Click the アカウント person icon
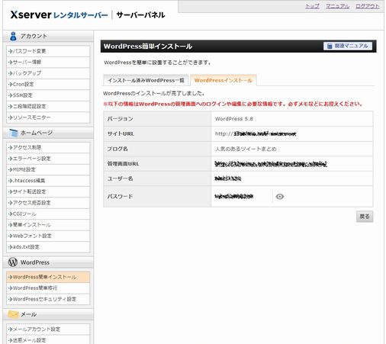The width and height of the screenshot is (386, 344). coord(13,36)
